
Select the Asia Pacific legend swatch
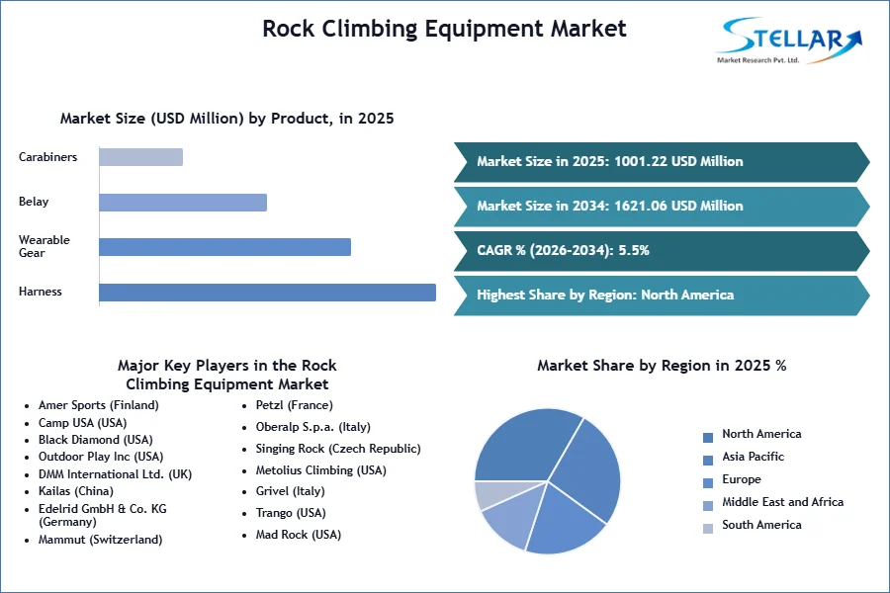pos(708,461)
